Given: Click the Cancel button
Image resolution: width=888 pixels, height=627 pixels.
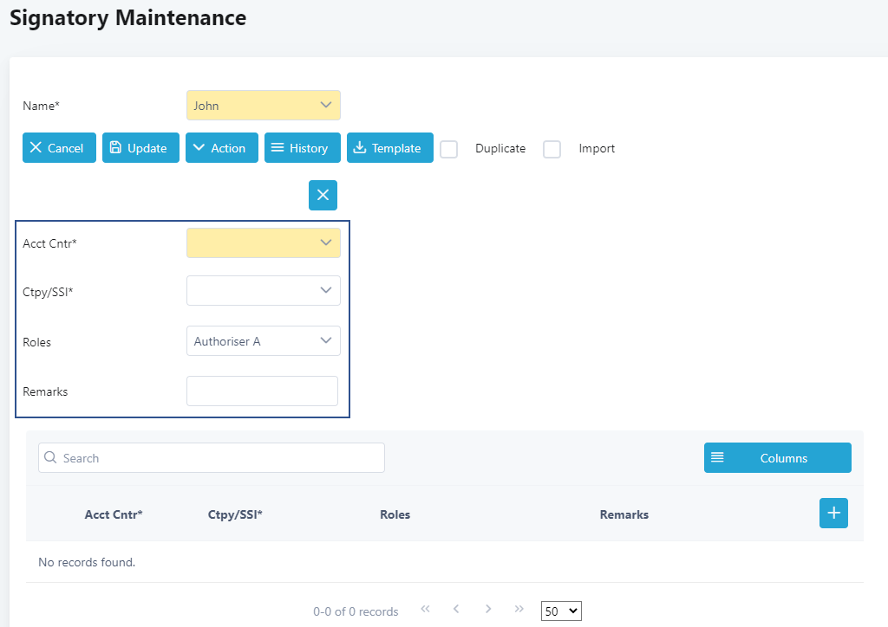Looking at the screenshot, I should (60, 147).
